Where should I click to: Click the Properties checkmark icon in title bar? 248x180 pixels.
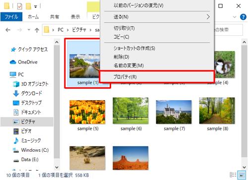[x=19, y=6]
